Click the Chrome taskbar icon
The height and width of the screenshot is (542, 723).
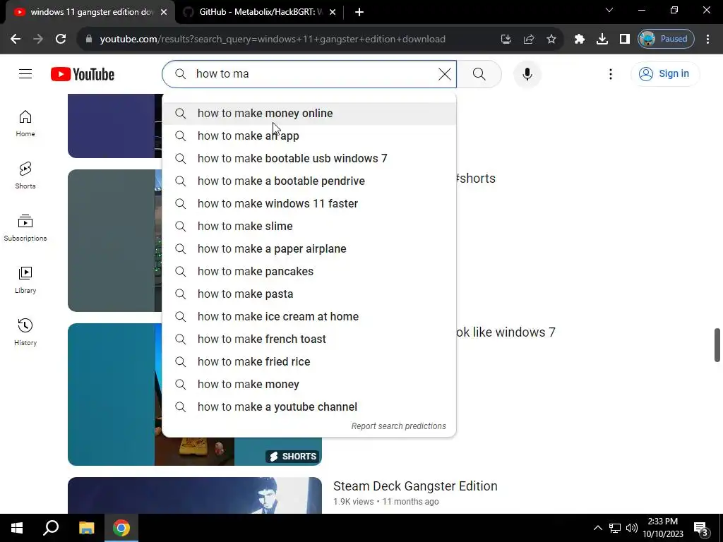coord(121,528)
